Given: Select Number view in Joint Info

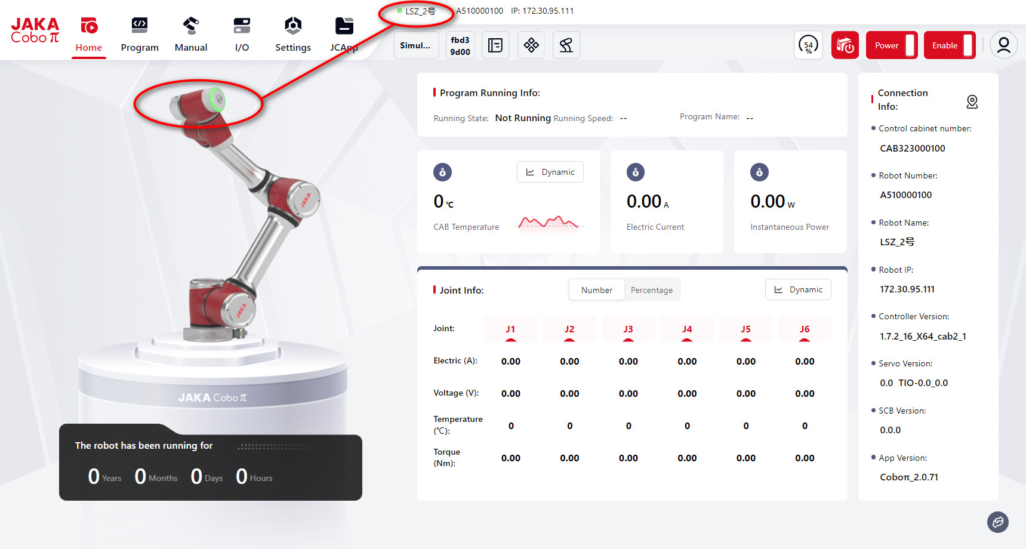Looking at the screenshot, I should pos(596,290).
